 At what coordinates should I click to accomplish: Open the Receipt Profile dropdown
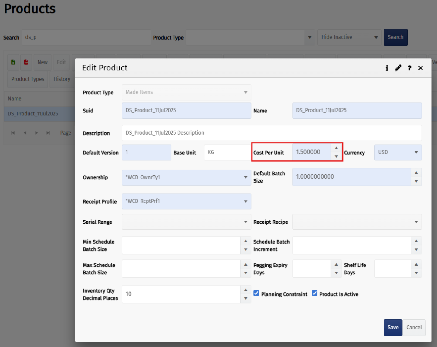(x=186, y=201)
